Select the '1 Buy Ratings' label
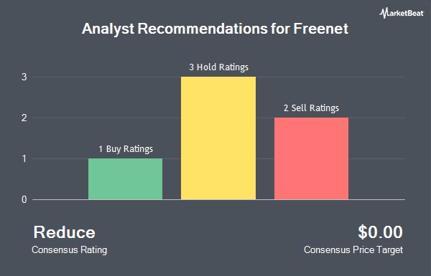431x276 pixels. tap(126, 149)
